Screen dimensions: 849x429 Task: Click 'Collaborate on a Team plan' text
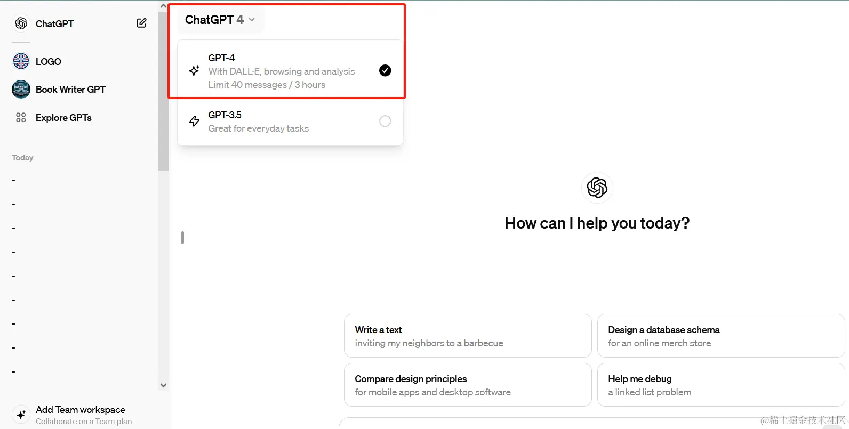tap(84, 422)
